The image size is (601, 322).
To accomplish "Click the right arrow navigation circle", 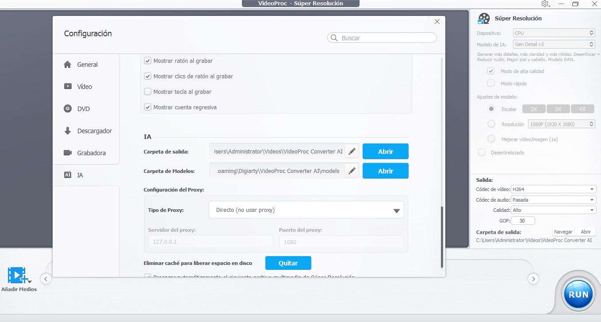I will pyautogui.click(x=533, y=279).
